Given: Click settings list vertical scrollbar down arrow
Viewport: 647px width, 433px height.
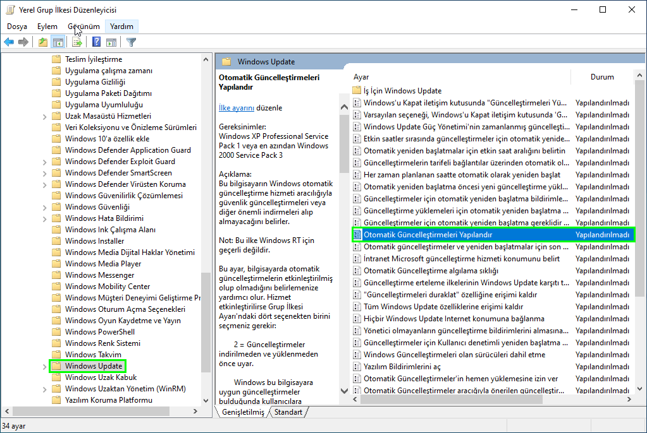Looking at the screenshot, I should pos(639,389).
